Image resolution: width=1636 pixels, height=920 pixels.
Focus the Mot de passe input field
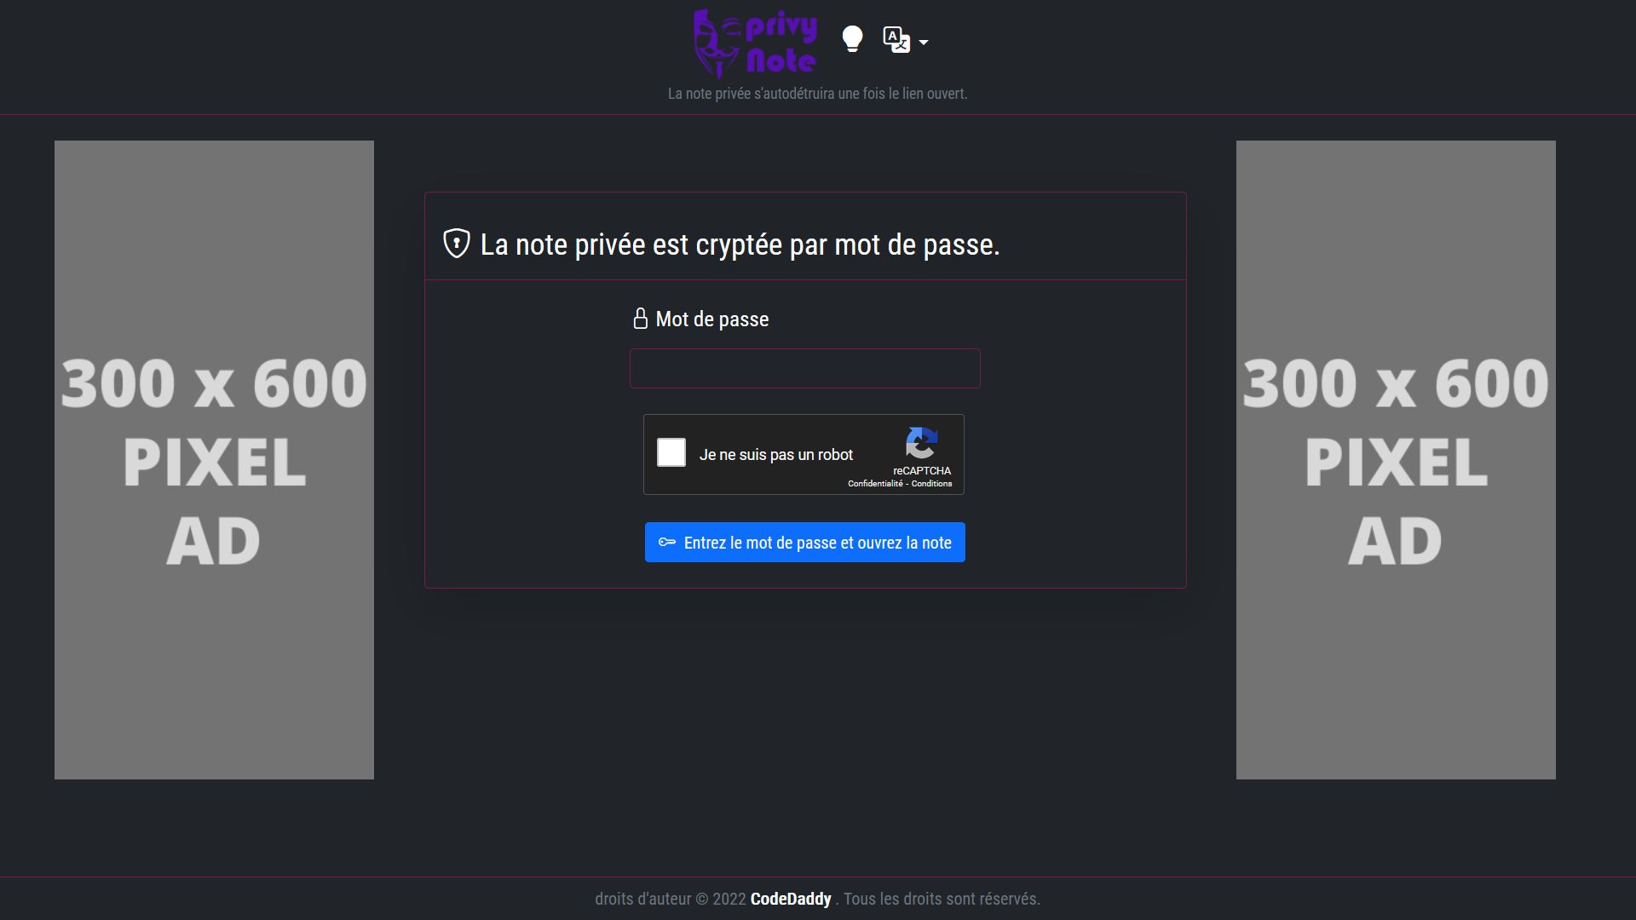point(804,368)
